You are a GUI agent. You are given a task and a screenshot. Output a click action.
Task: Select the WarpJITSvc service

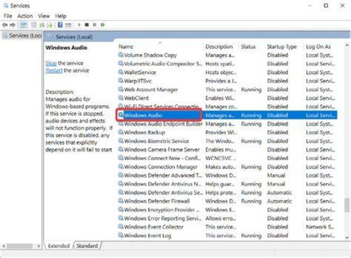tap(227, 81)
